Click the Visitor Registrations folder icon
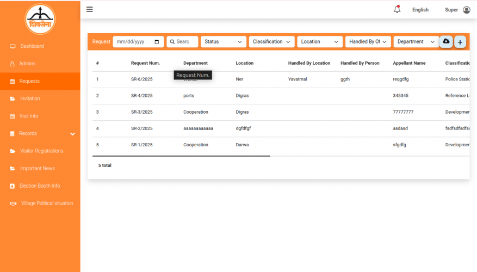477x272 pixels. 13,151
